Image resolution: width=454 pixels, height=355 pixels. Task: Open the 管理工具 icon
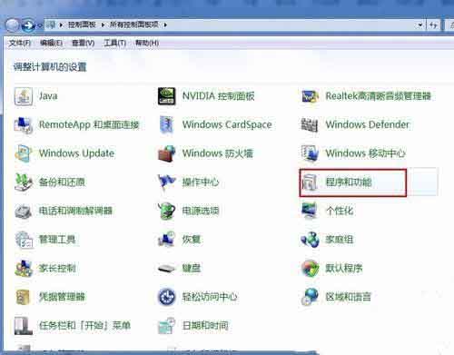coord(24,240)
